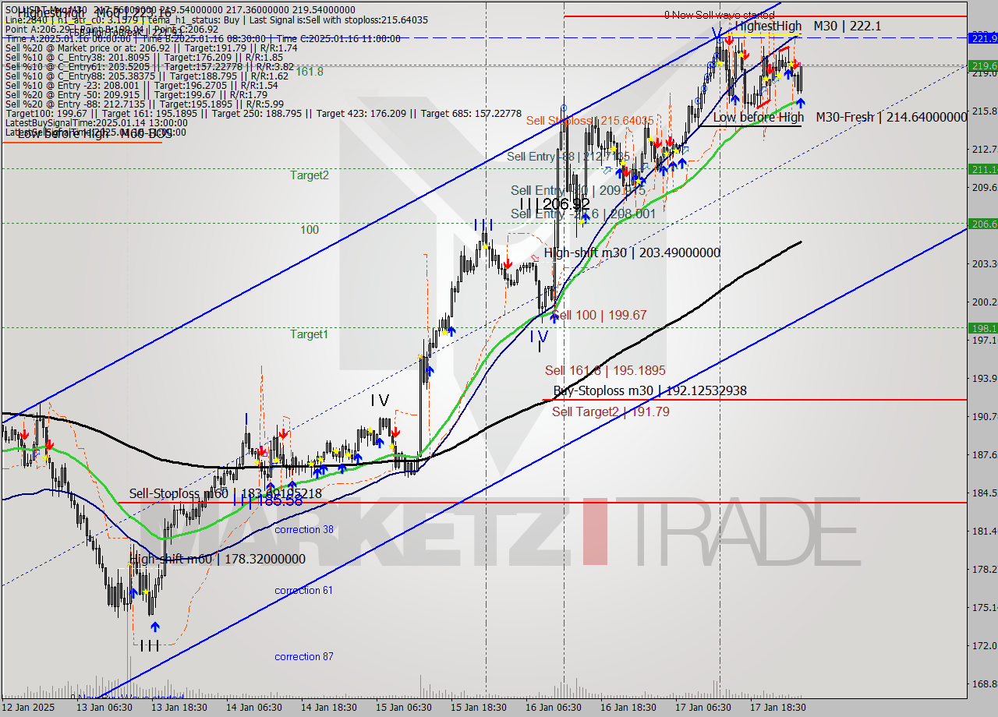998x717 pixels.
Task: Click the 'Sell %20 @ Entry -88: 212.7135' line
Action: [144, 104]
